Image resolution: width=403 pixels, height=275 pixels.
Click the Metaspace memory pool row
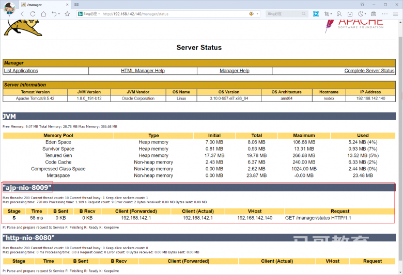coord(199,175)
